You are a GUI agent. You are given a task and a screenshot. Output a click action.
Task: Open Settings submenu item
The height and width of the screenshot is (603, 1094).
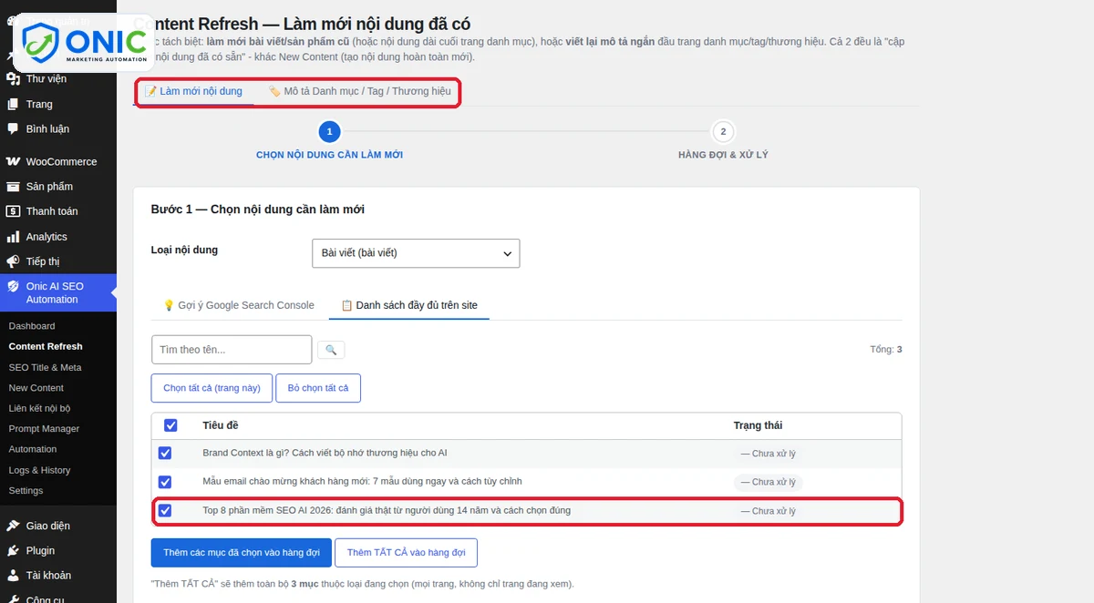(x=26, y=490)
